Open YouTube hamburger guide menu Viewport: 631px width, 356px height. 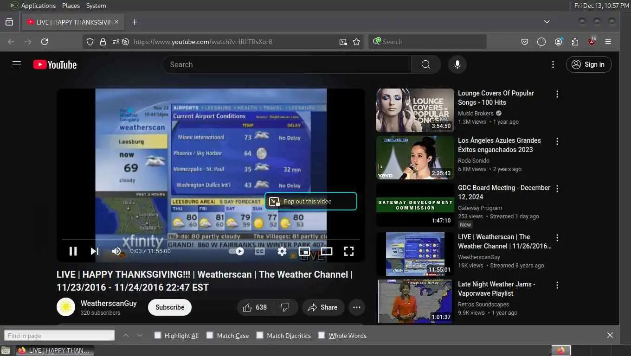tap(17, 64)
